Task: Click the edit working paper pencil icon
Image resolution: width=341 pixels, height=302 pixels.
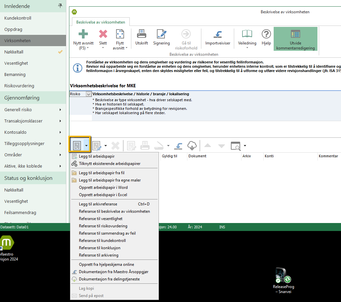Action: click(97, 146)
